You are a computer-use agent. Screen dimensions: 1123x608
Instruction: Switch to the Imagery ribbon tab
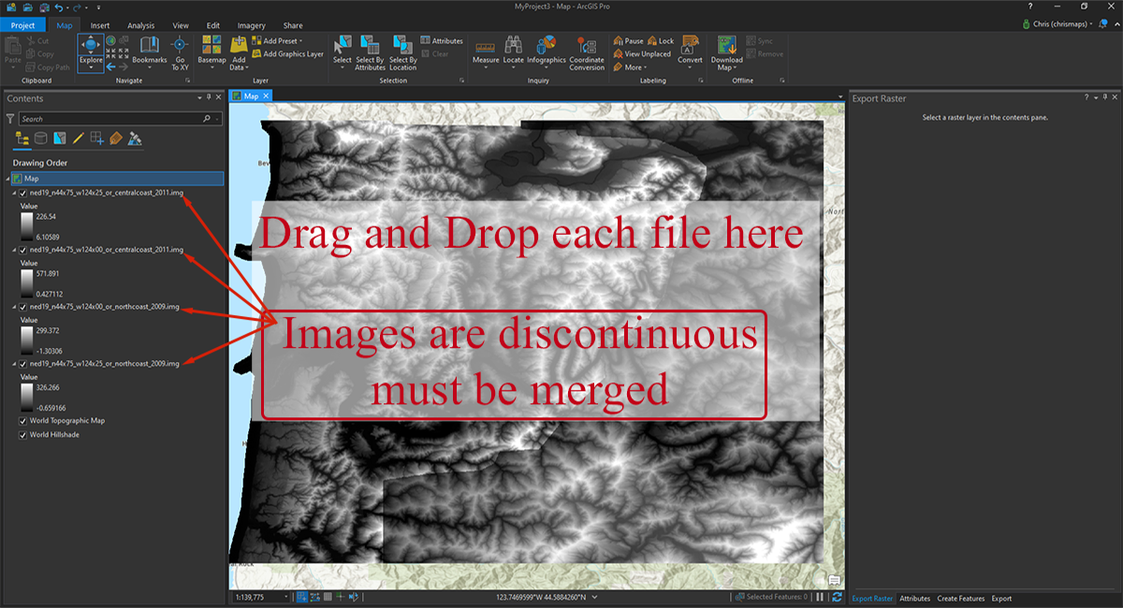[250, 25]
